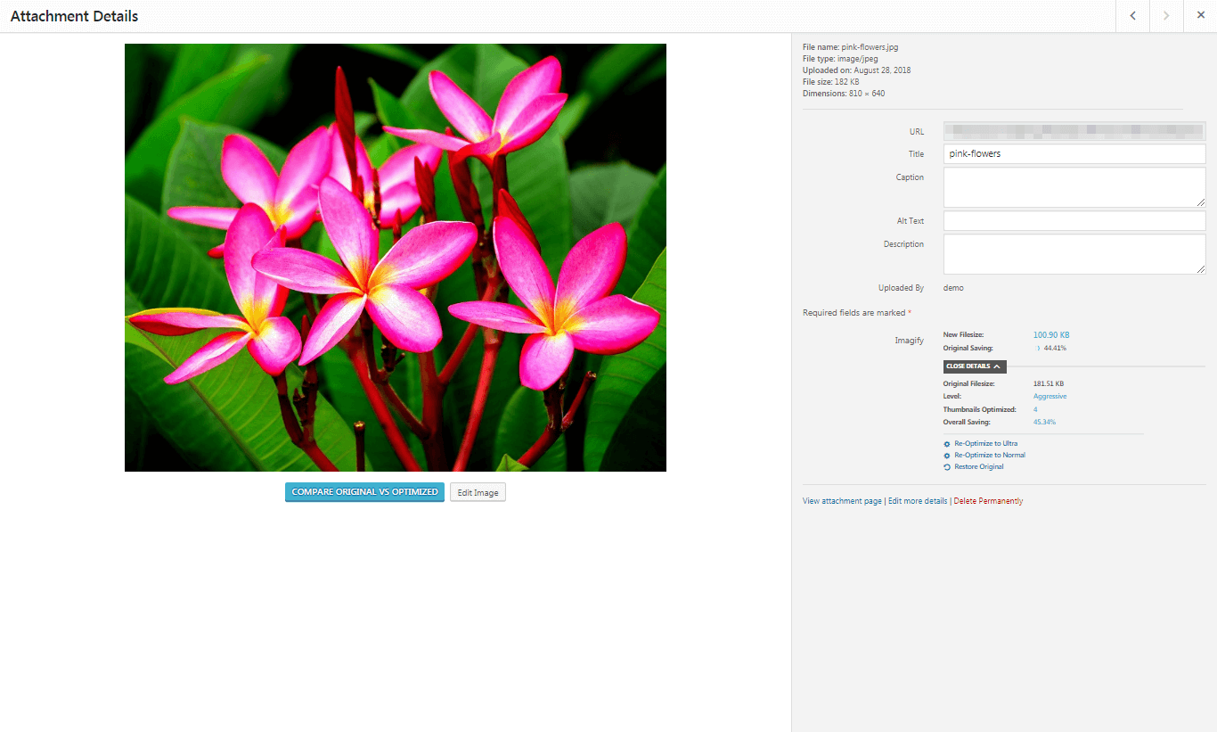
Task: Click Delete Permanently
Action: [988, 500]
